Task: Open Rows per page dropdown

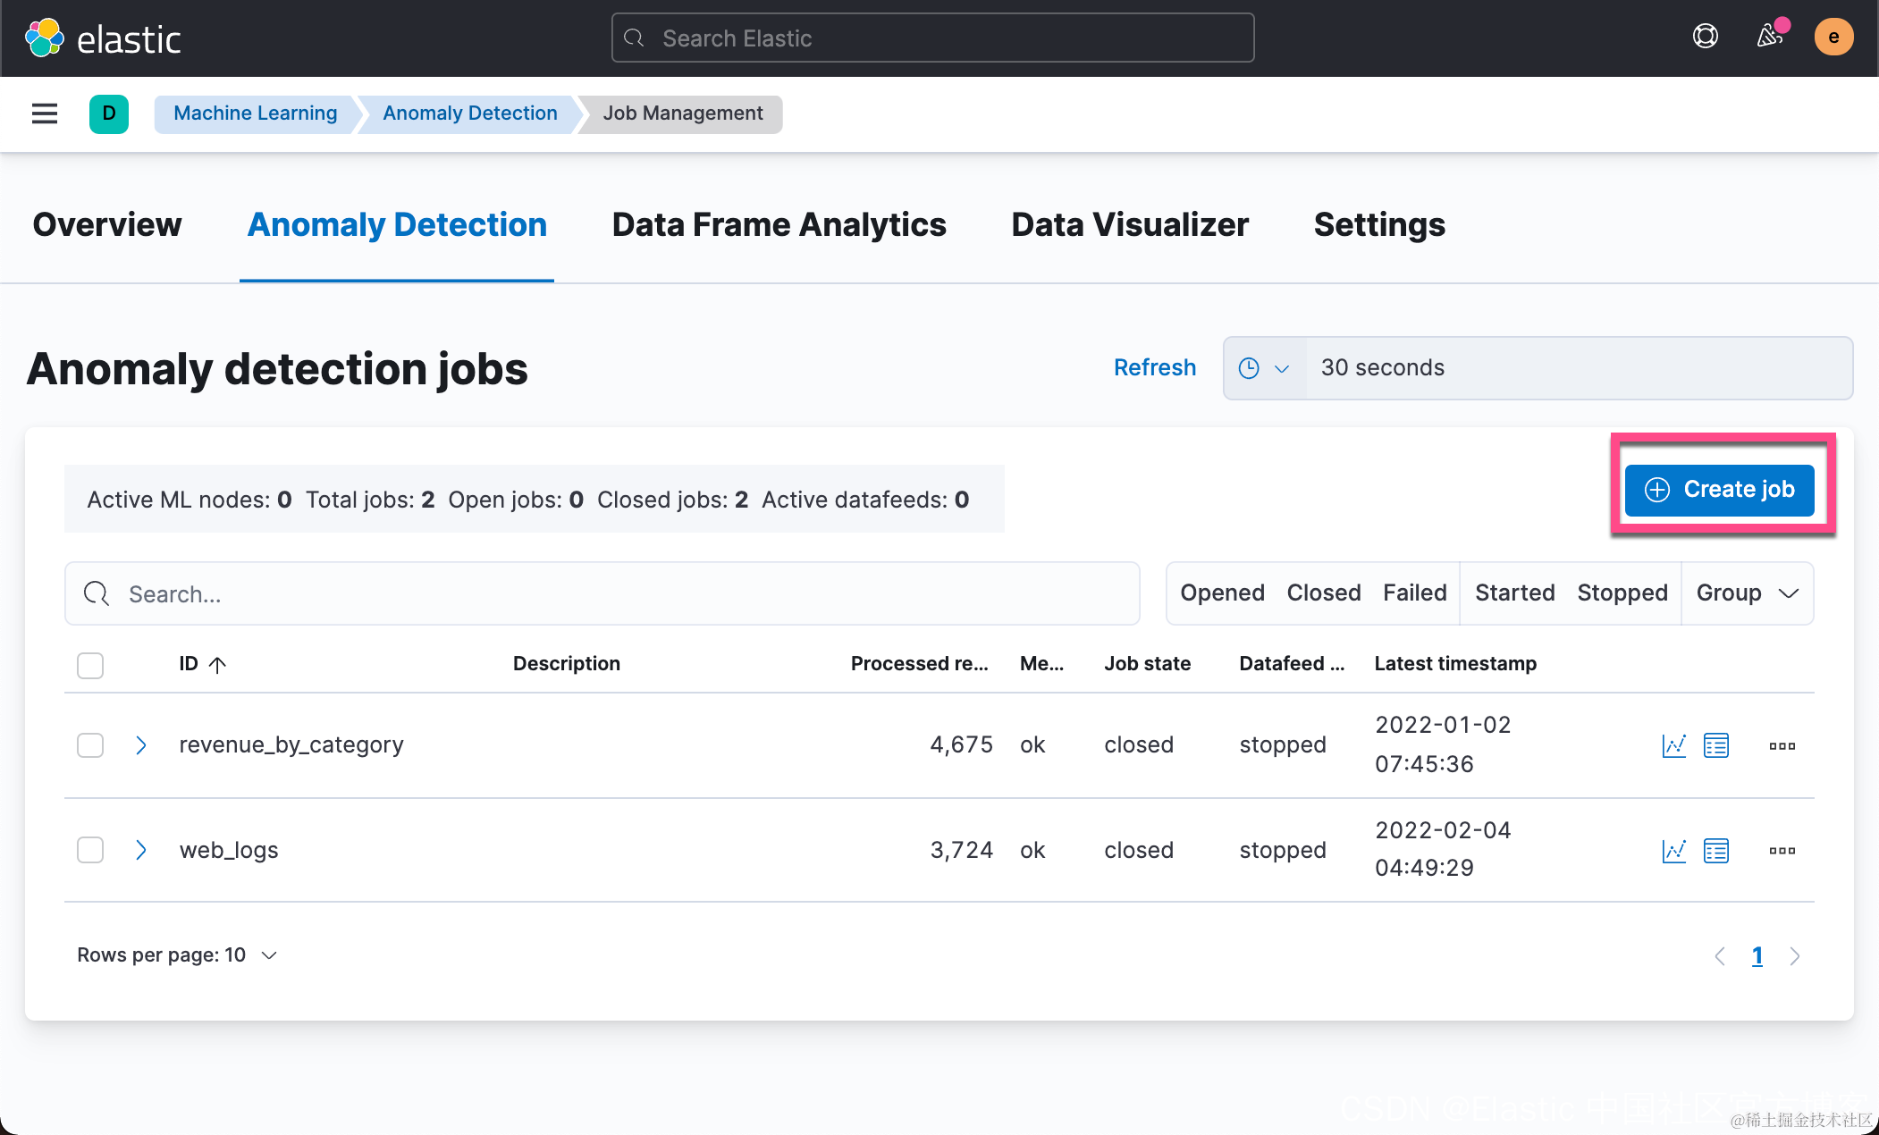Action: (178, 955)
